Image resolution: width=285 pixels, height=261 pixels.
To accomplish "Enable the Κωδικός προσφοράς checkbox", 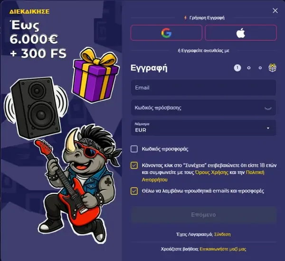I will click(134, 149).
